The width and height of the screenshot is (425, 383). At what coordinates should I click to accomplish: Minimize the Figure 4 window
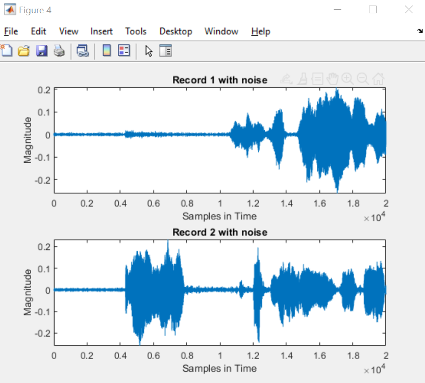tap(337, 10)
